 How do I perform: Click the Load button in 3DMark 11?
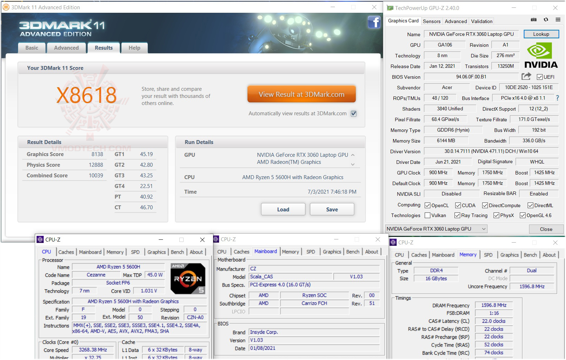pyautogui.click(x=283, y=209)
